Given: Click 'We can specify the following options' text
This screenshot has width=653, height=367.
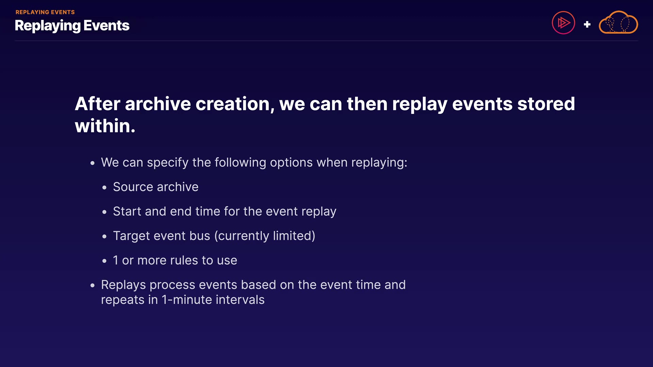Looking at the screenshot, I should 254,162.
